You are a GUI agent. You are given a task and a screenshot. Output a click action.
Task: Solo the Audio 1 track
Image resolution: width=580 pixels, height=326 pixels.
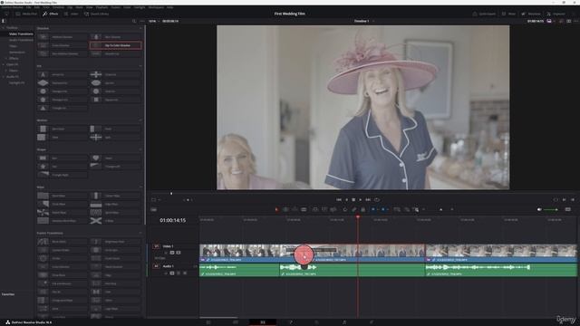click(x=179, y=273)
